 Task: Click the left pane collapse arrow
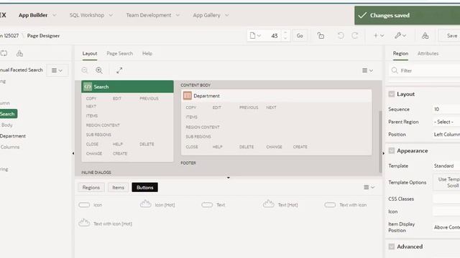[73, 153]
